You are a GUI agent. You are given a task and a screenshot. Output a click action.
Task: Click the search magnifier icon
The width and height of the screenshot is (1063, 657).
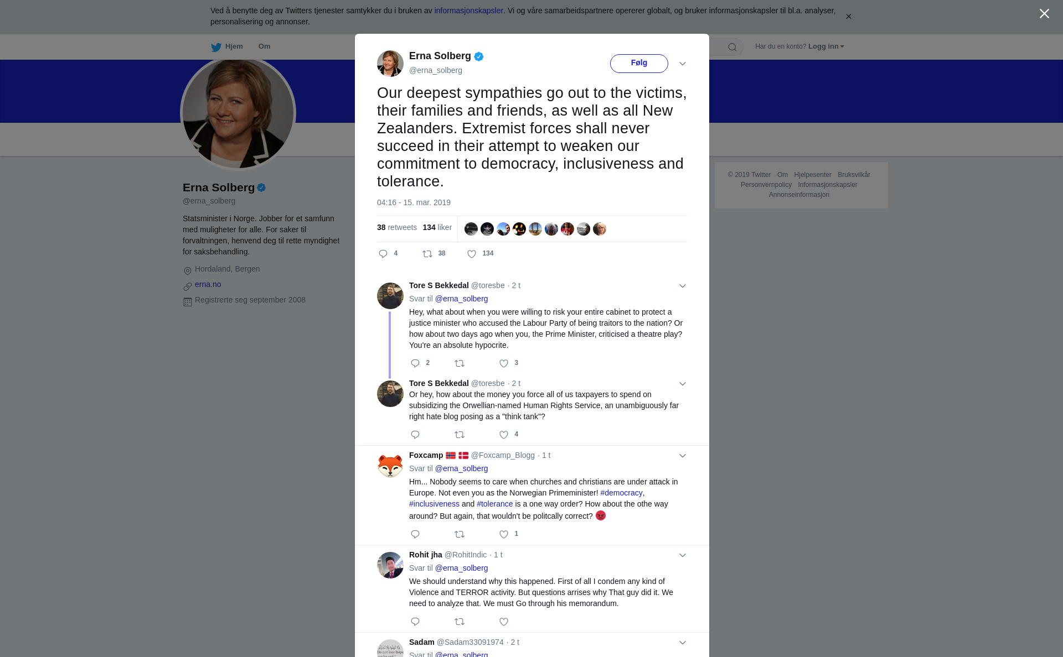coord(732,47)
